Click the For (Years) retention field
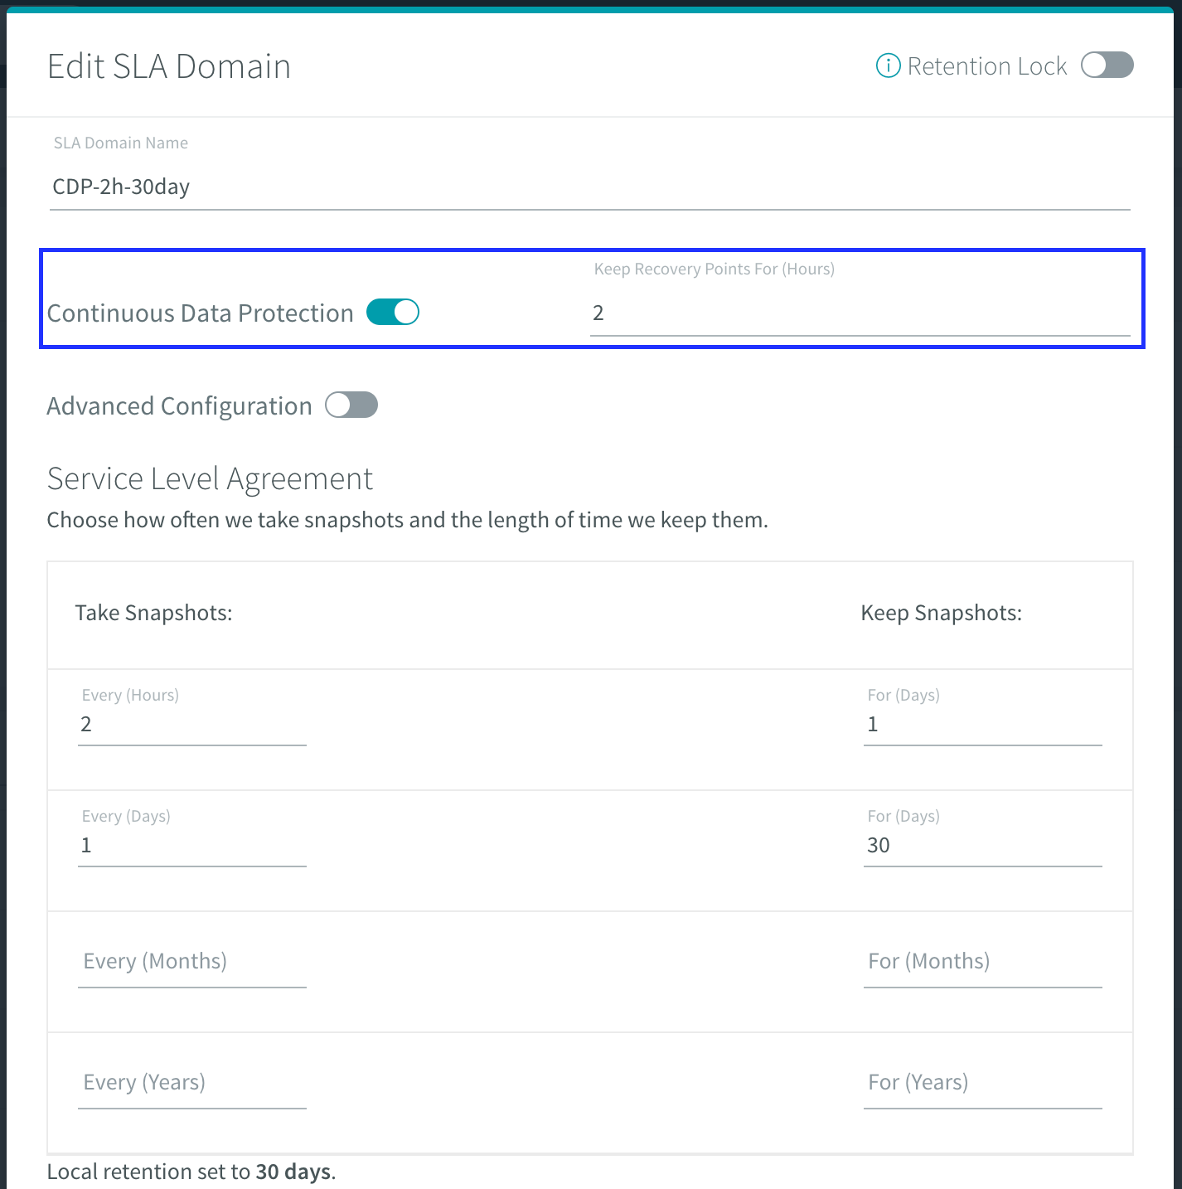Image resolution: width=1182 pixels, height=1189 pixels. point(983,1083)
